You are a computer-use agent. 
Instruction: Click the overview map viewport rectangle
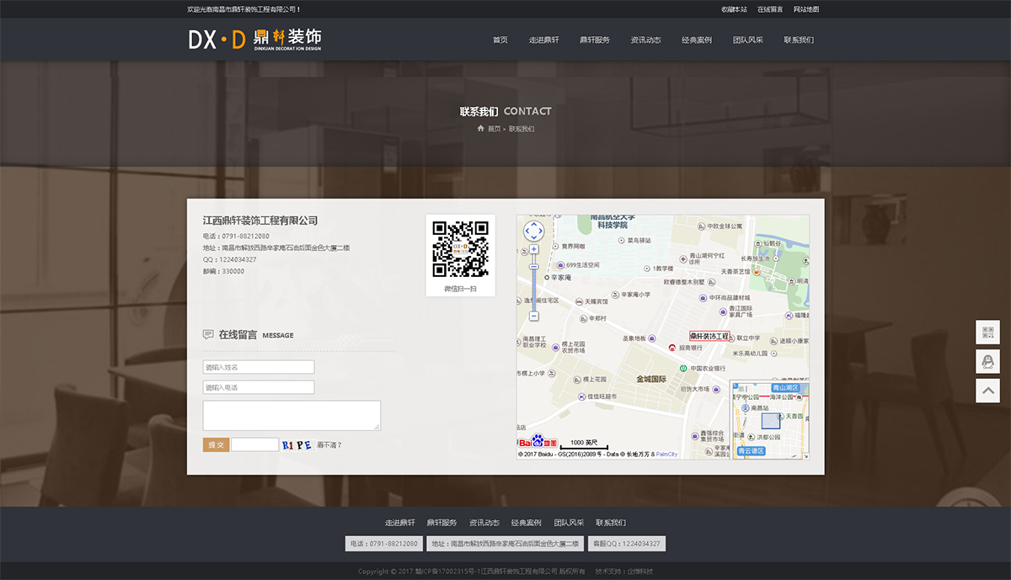tap(772, 422)
